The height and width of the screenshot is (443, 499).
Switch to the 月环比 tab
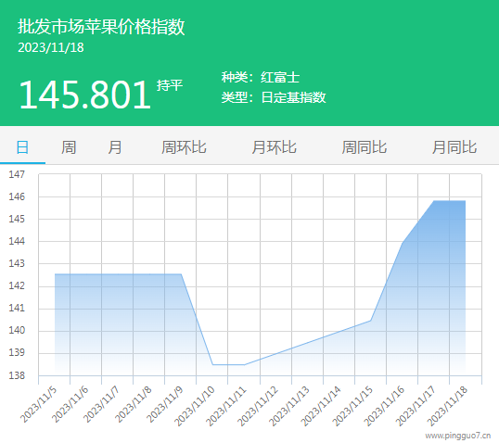pos(274,147)
